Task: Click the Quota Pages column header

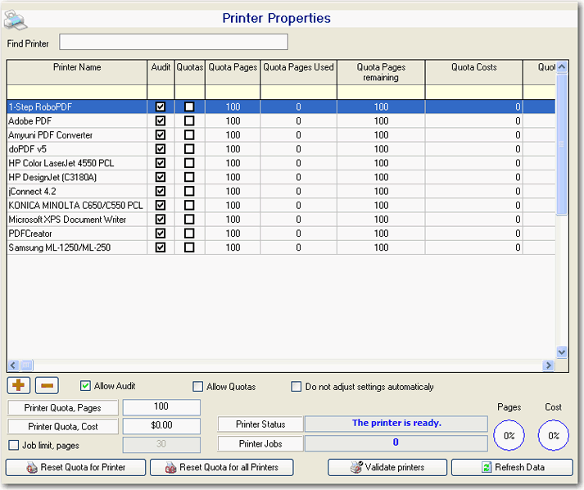Action: coord(233,72)
